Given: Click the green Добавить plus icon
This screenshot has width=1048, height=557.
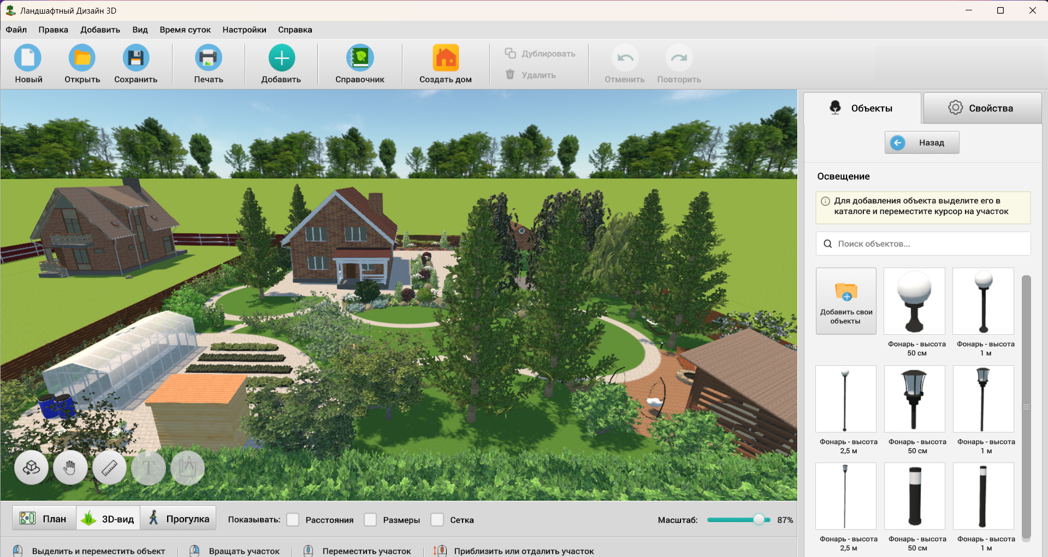Looking at the screenshot, I should [281, 58].
